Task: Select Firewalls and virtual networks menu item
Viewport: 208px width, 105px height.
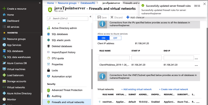Action: [67, 102]
